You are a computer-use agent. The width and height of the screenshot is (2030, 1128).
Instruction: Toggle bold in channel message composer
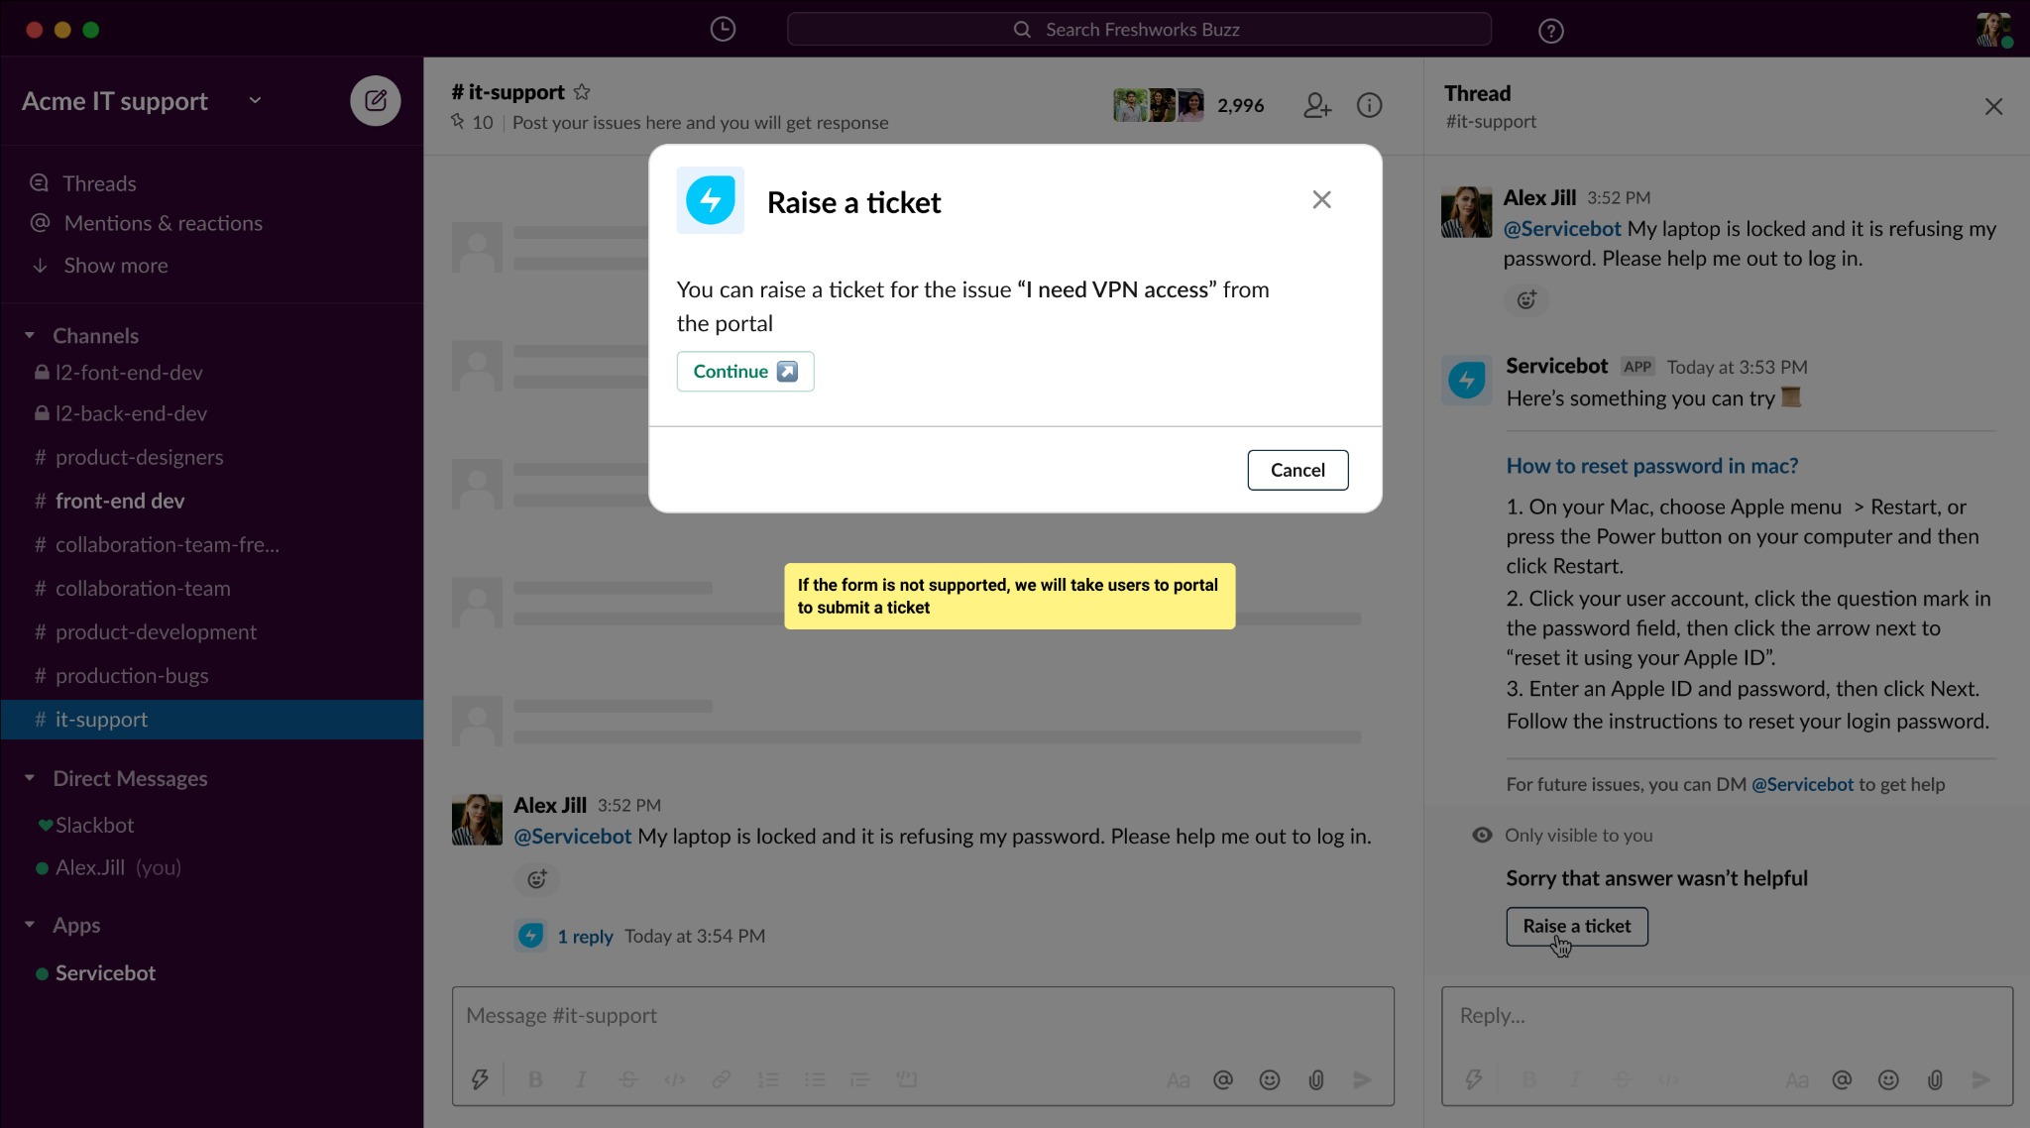[535, 1079]
